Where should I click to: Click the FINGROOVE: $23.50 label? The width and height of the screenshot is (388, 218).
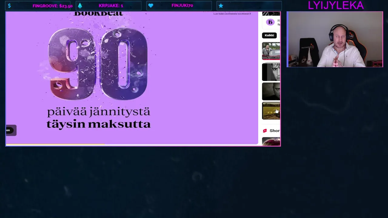(x=52, y=6)
